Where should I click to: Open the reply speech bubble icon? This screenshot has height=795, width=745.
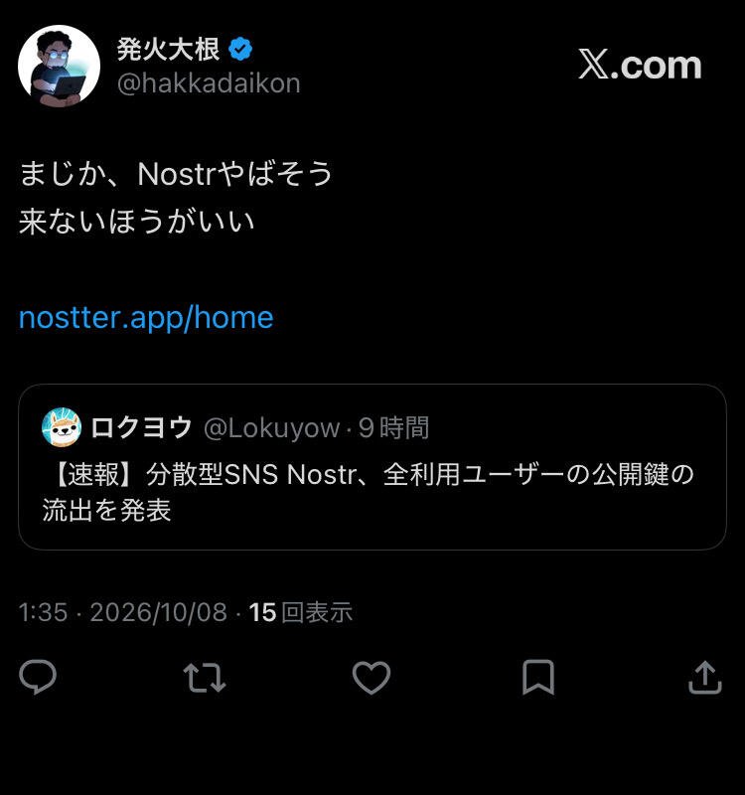[38, 677]
